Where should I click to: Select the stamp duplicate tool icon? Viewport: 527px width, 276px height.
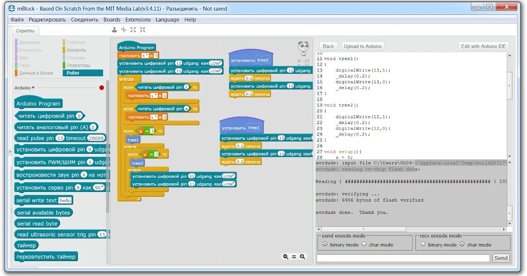(114, 30)
